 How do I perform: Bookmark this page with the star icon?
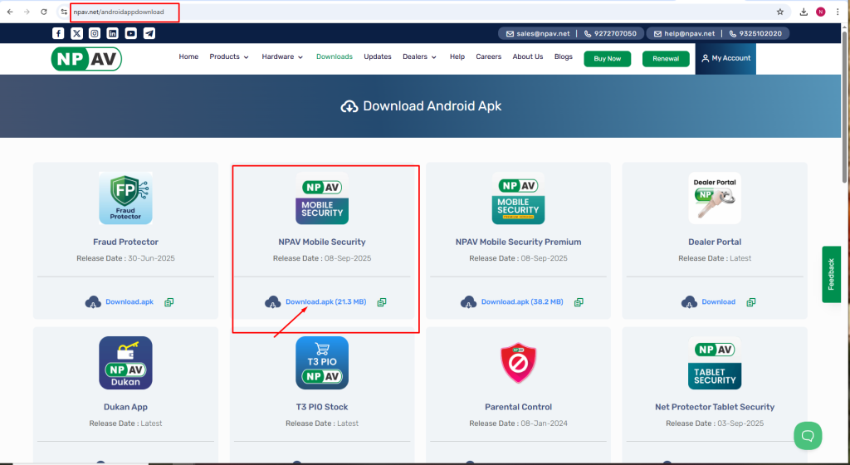pos(779,12)
